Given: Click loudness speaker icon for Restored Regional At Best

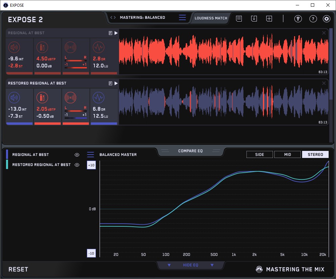Looking at the screenshot, I should click(x=14, y=98).
